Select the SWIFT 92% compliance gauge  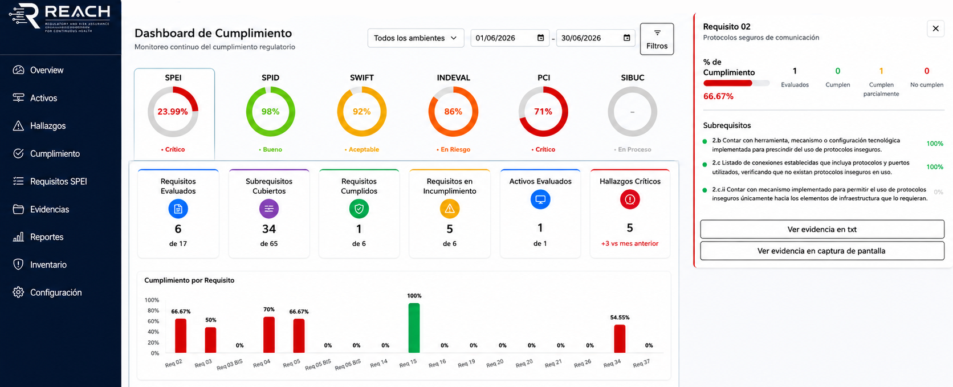pos(362,112)
